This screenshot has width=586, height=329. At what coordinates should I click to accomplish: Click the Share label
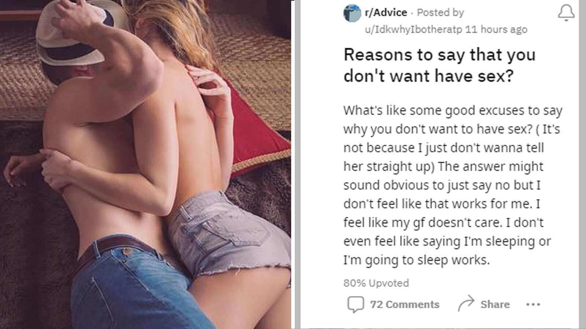point(495,305)
